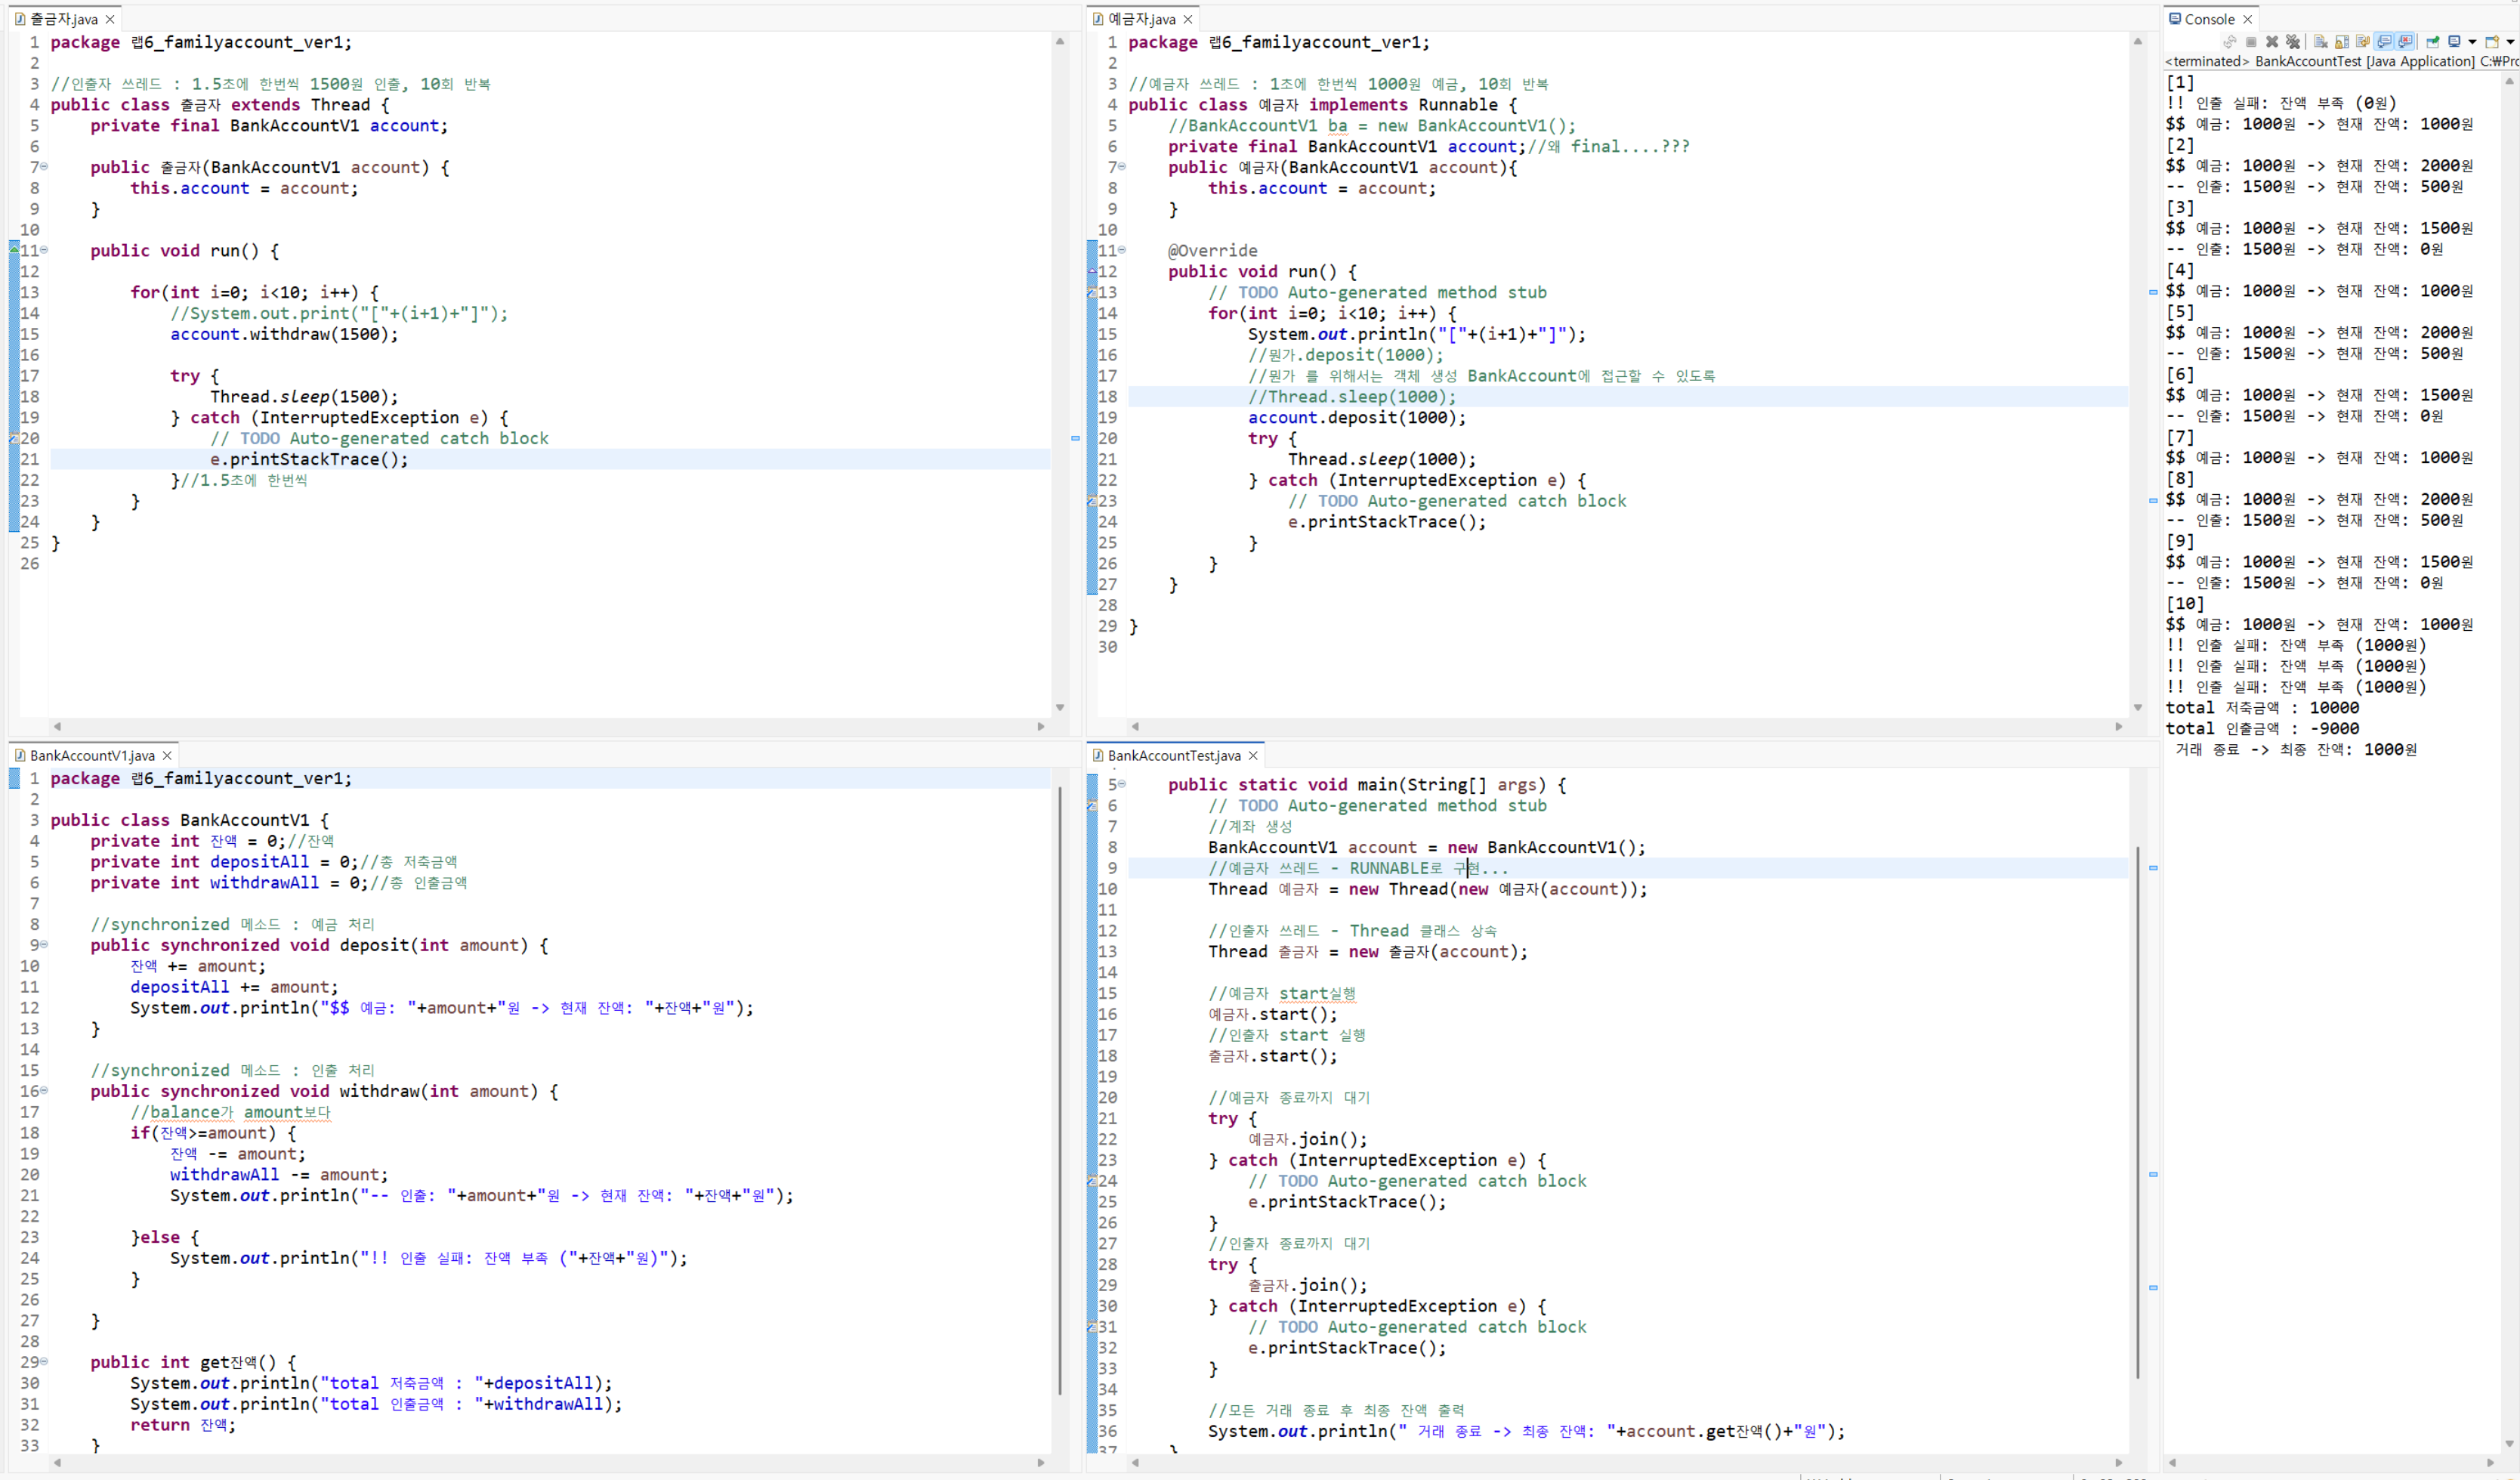Collapse deposit method fold in BankAccountV1.java
The image size is (2520, 1480).
click(x=44, y=945)
